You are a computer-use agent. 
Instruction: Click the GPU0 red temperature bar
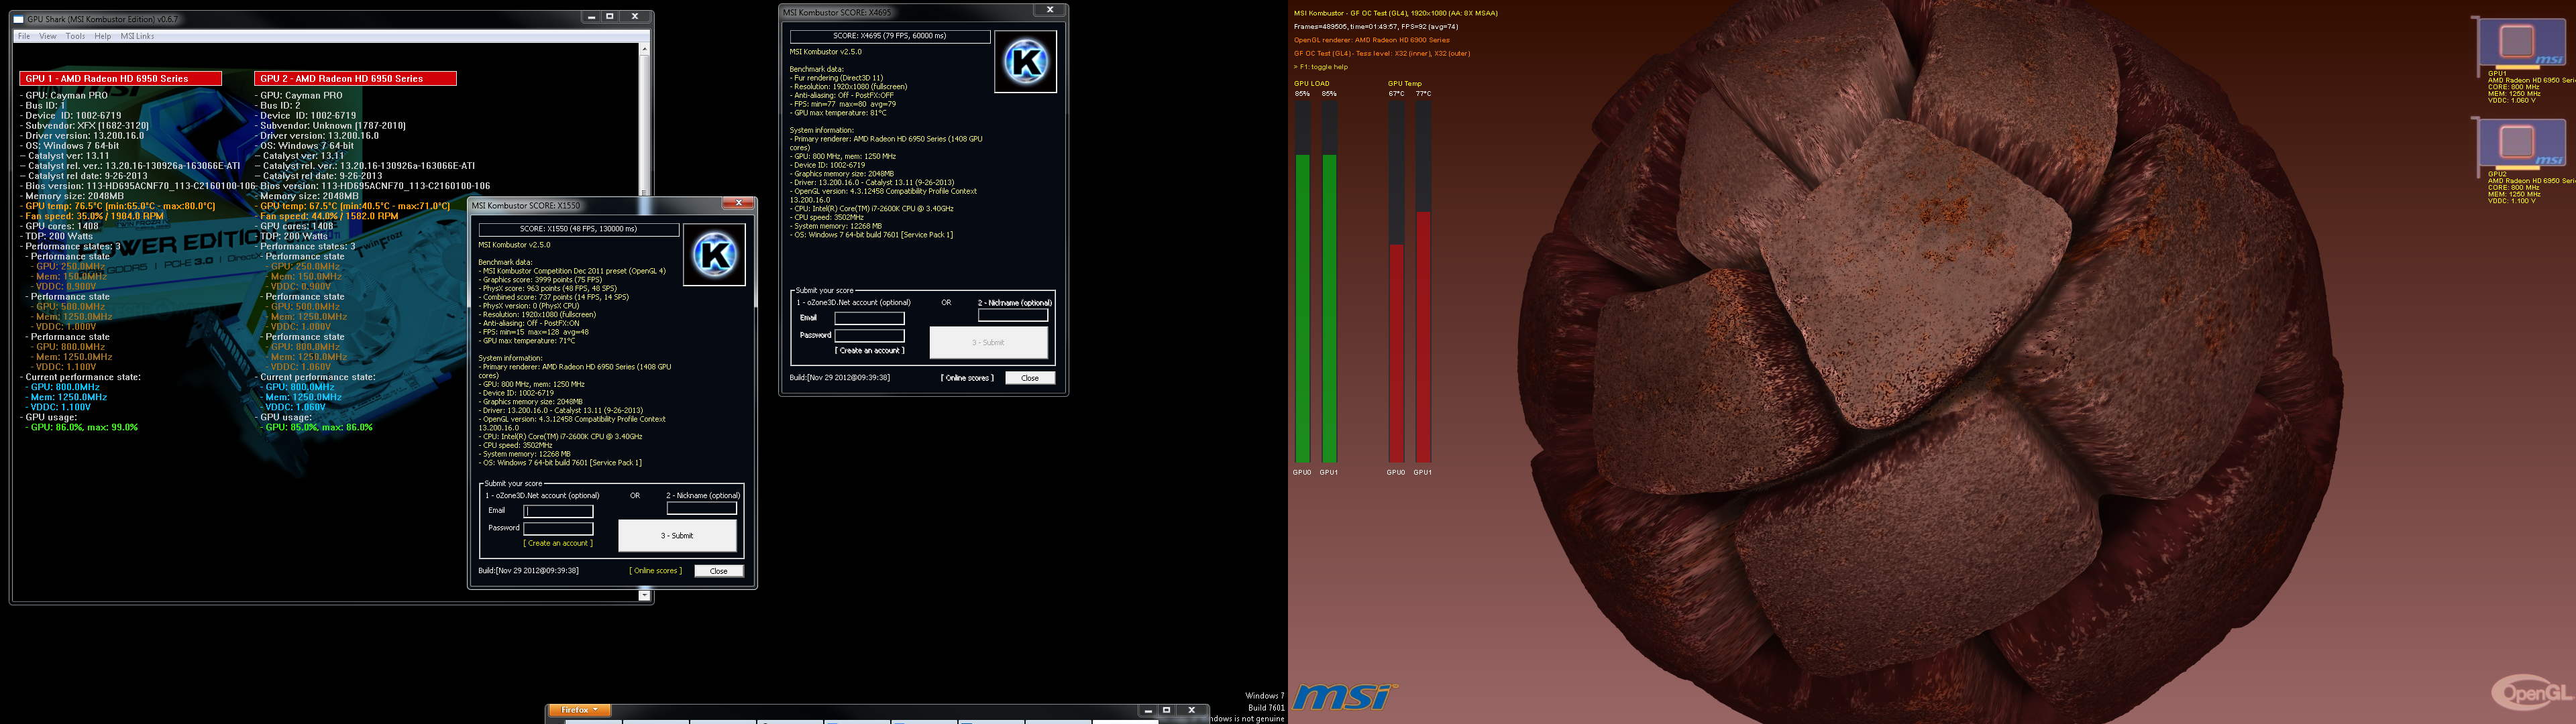click(x=1396, y=353)
